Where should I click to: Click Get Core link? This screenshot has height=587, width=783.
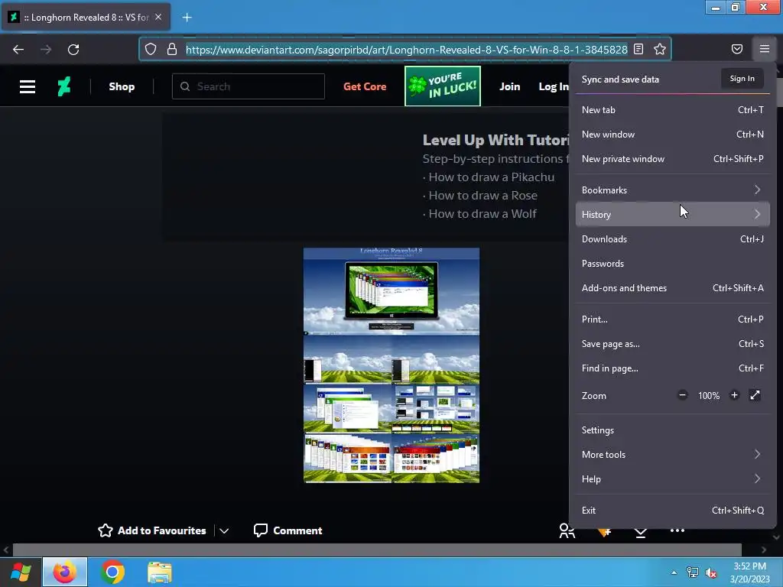pos(365,86)
